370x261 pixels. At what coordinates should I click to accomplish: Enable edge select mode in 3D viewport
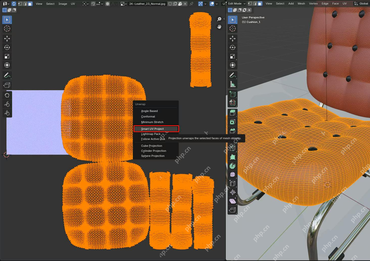pyautogui.click(x=255, y=4)
